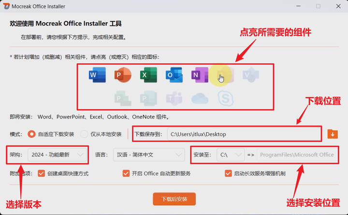Toggle the Word component icon
348x215 pixels.
coord(97,75)
